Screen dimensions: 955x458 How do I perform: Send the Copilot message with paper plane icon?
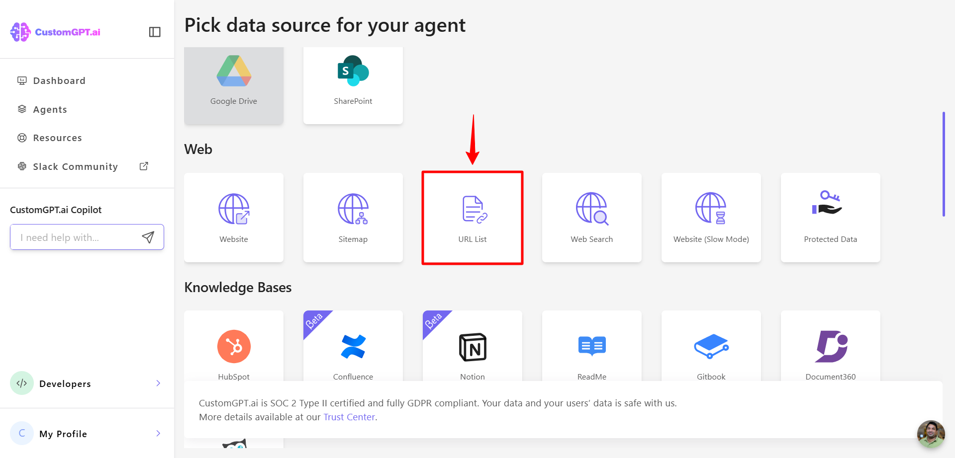click(148, 237)
